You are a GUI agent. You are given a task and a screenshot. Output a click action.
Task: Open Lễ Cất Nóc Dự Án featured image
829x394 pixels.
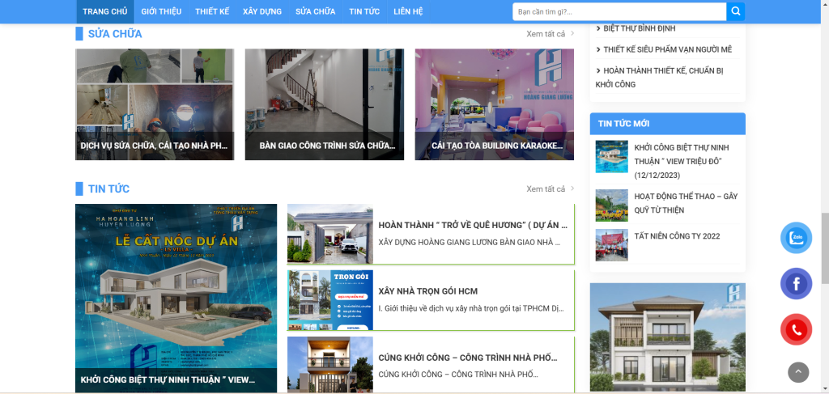coord(176,291)
